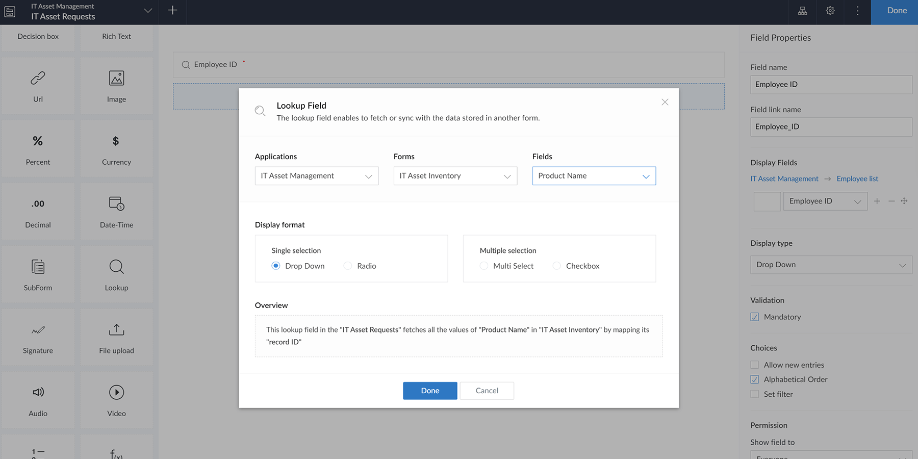
Task: Add an Audio field
Action: point(38,400)
